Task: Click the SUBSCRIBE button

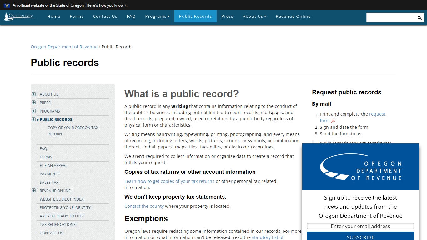Action: tap(360, 236)
